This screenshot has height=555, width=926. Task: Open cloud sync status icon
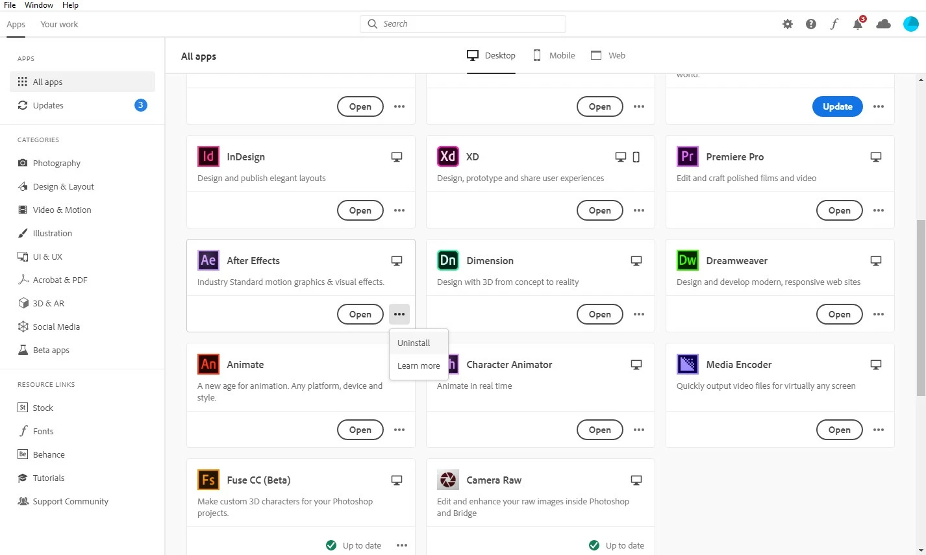[883, 24]
